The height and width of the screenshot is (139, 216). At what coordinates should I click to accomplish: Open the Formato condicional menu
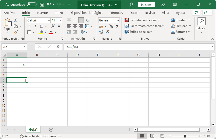click(142, 20)
